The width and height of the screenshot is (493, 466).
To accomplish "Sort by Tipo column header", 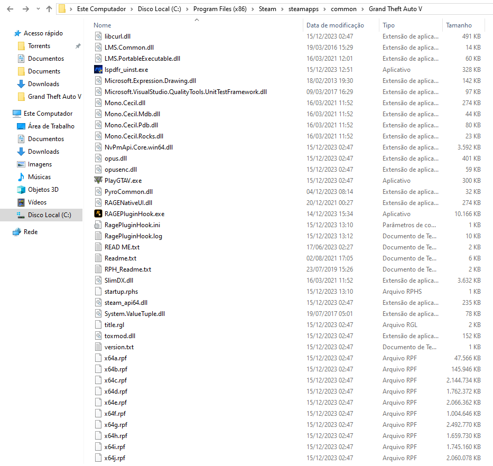I will point(388,25).
